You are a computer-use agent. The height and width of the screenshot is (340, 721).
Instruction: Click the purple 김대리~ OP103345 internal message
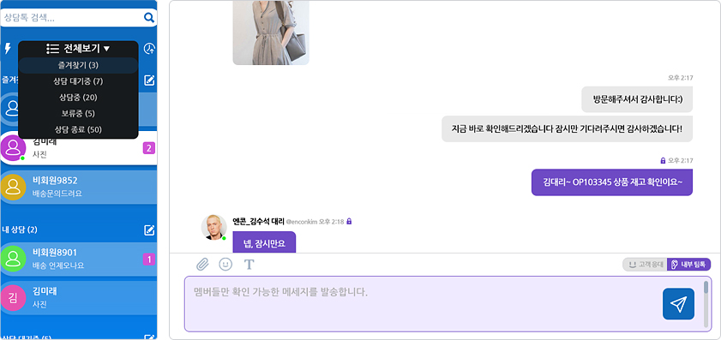[612, 182]
